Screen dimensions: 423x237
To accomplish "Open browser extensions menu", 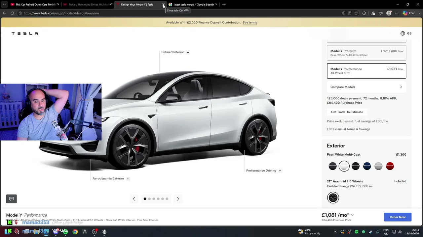I will click(364, 13).
